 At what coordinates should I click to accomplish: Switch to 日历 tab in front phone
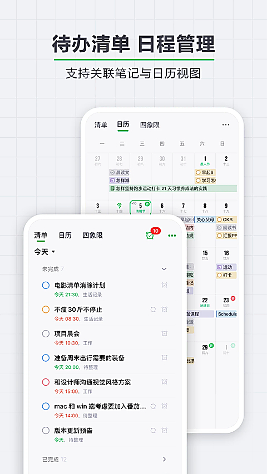(65, 236)
